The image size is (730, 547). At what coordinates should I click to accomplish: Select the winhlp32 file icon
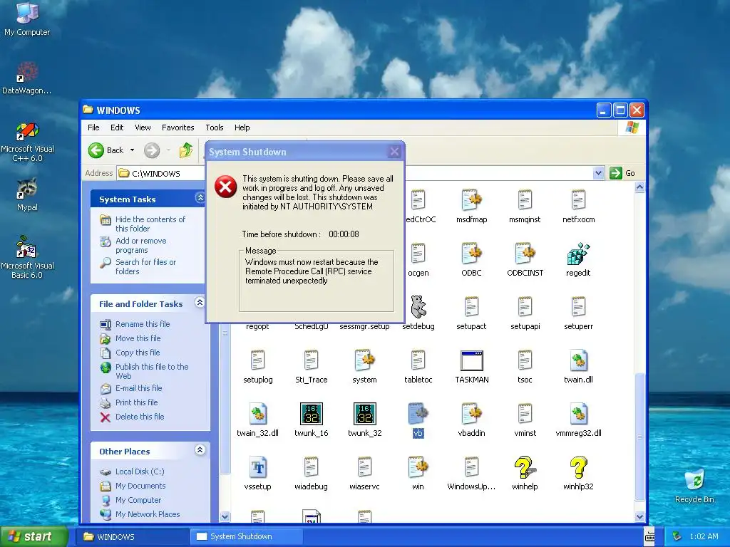(578, 467)
